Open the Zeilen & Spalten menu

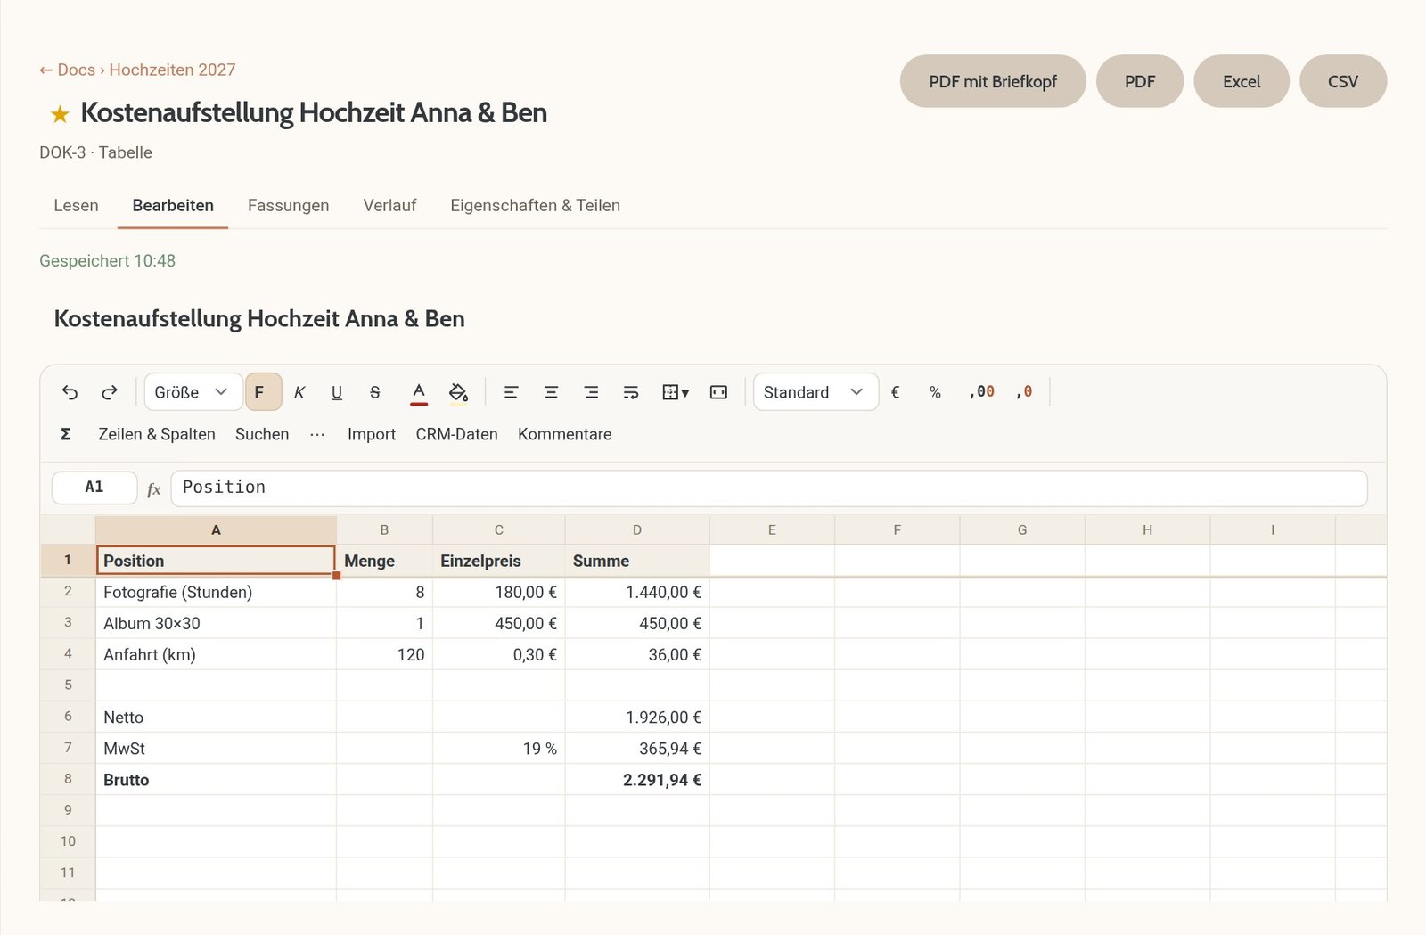[x=157, y=434]
